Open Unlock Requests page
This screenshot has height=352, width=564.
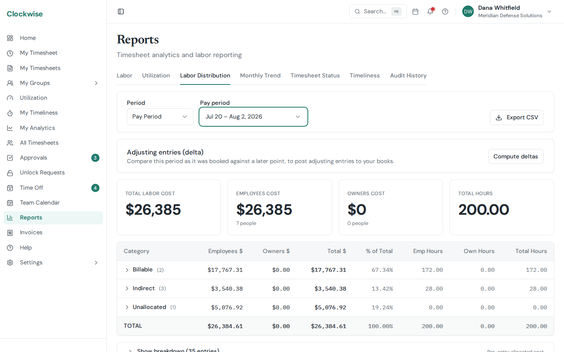[x=53, y=173]
